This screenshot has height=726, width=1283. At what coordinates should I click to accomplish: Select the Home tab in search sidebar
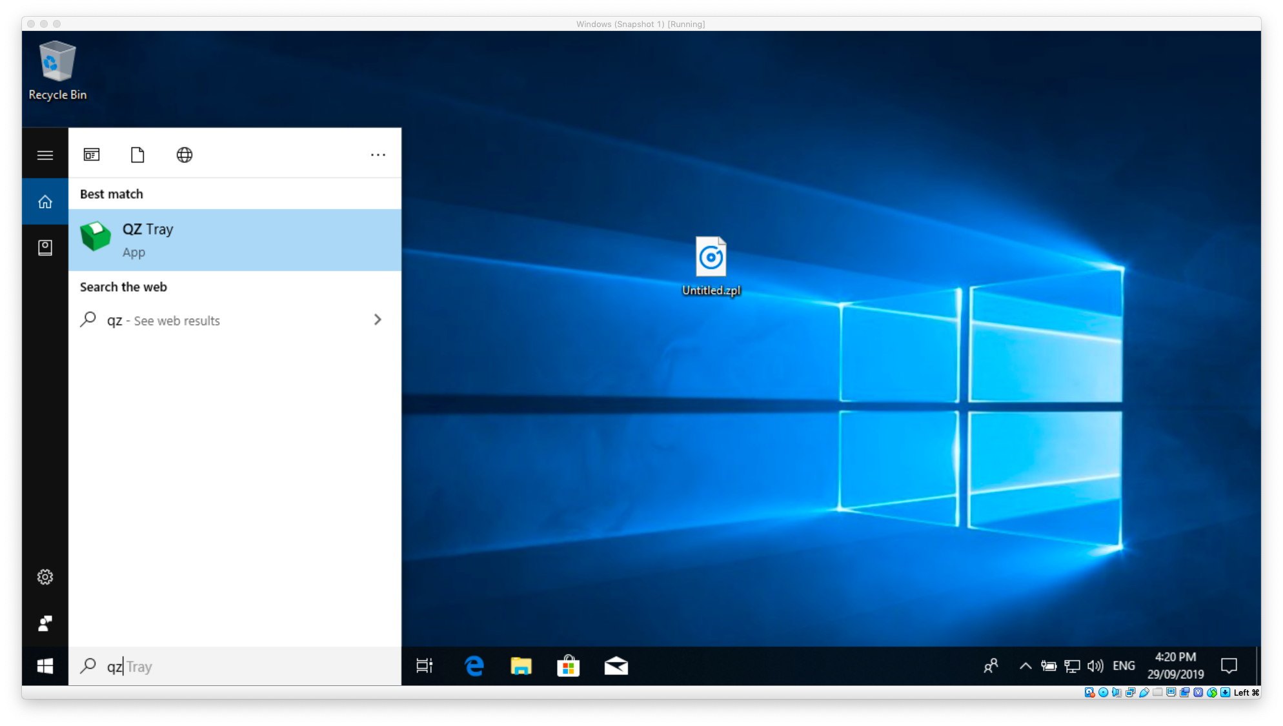coord(45,202)
